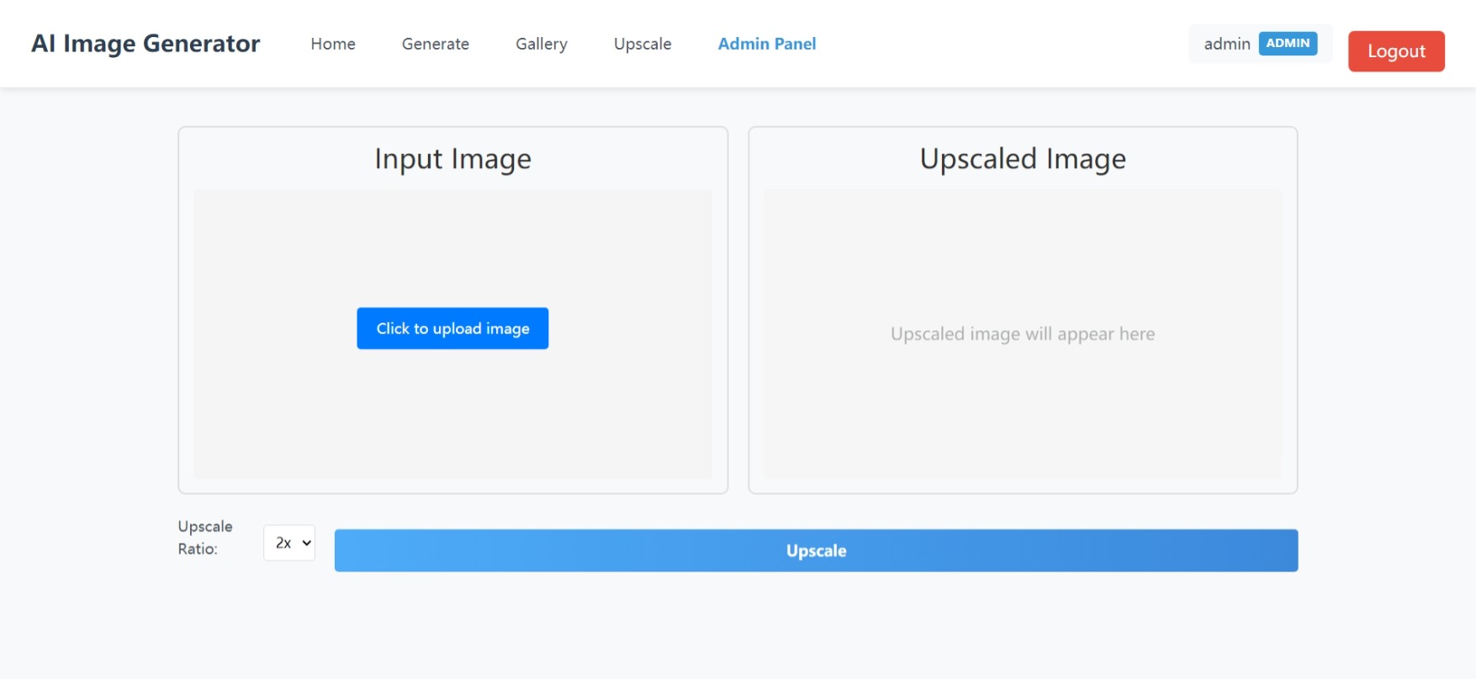Viewport: 1476px width, 679px height.
Task: Click empty gray area above upscaled placeholder text
Action: [x=1022, y=252]
